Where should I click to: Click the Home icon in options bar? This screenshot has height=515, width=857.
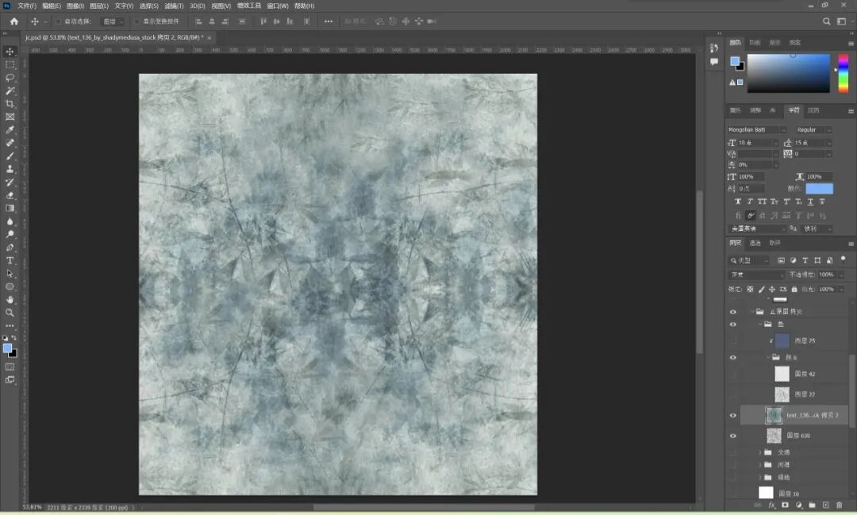click(x=14, y=21)
